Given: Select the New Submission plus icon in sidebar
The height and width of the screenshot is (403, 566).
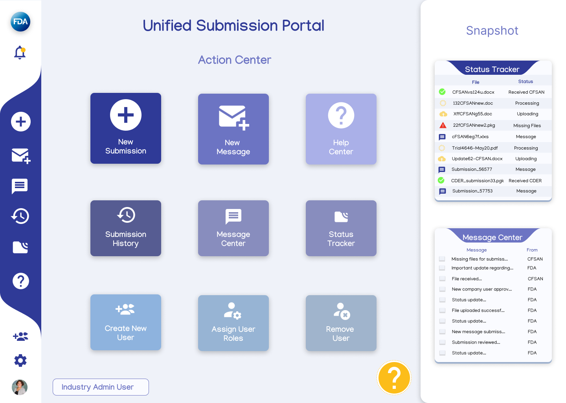Looking at the screenshot, I should coord(20,122).
